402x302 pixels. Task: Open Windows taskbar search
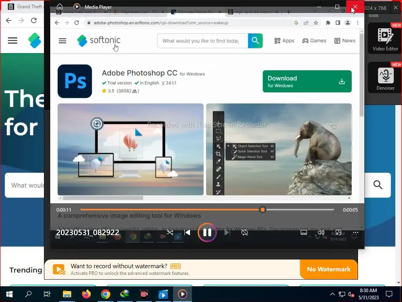coord(28,294)
